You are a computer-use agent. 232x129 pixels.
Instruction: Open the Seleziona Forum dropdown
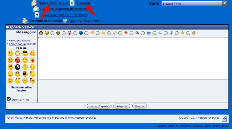194,3
